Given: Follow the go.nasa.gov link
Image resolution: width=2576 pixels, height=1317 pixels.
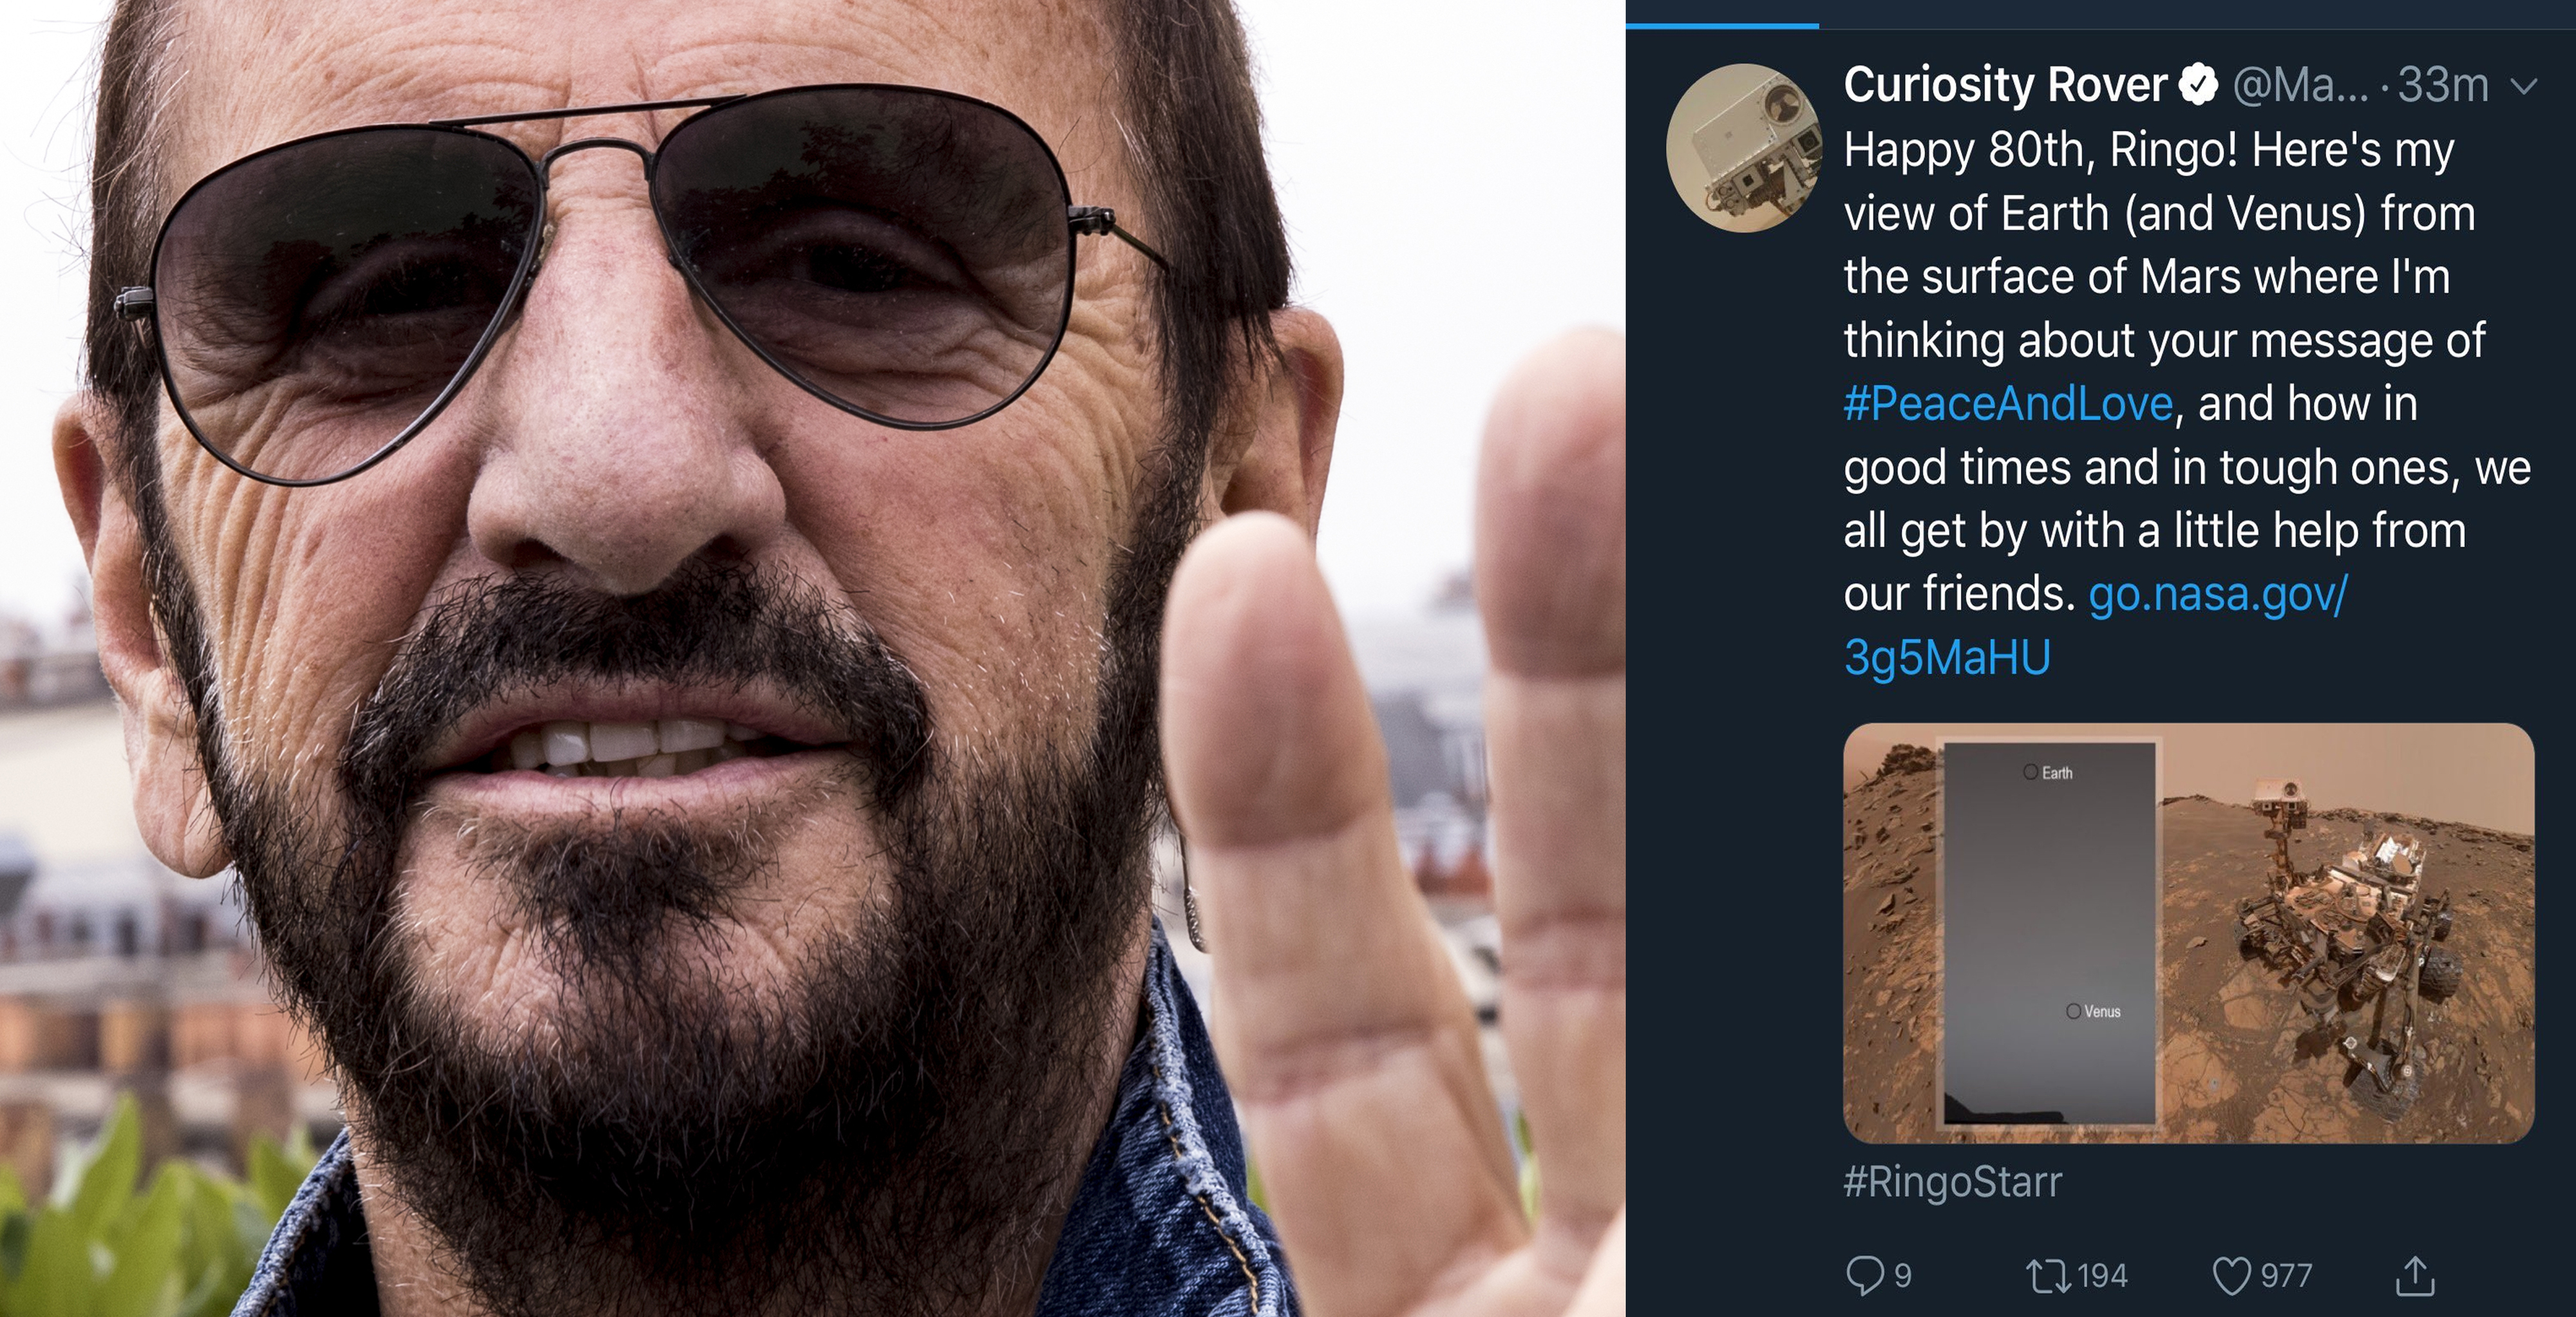Looking at the screenshot, I should [2217, 595].
